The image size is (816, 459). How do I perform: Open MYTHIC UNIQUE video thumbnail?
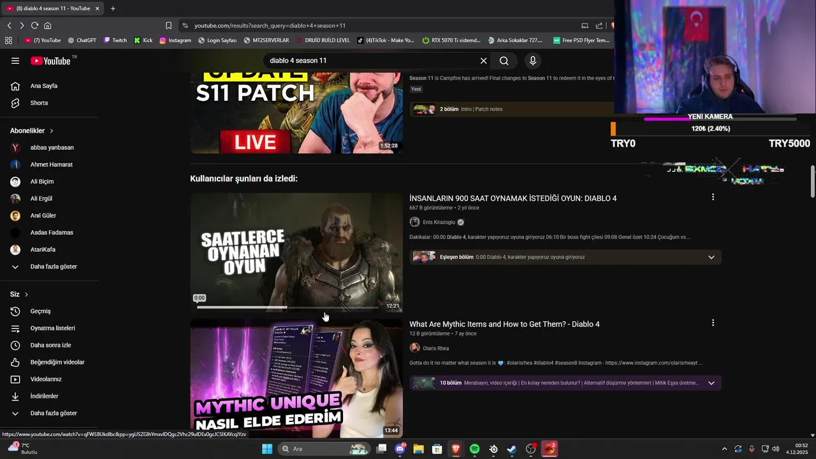[x=296, y=379]
